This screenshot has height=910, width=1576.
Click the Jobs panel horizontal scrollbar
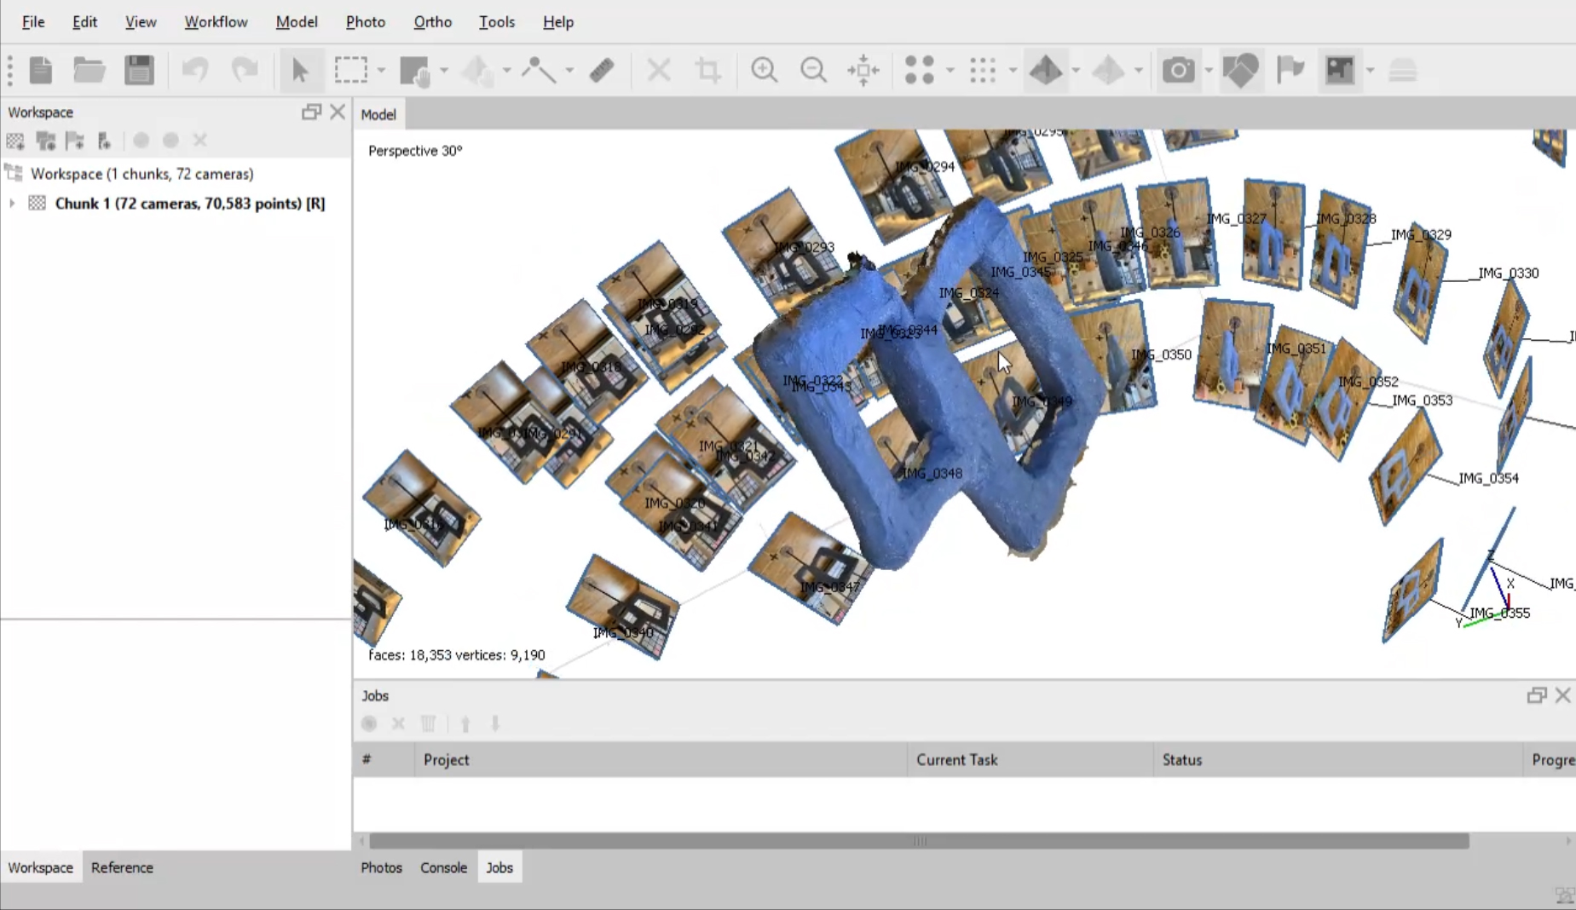click(919, 841)
